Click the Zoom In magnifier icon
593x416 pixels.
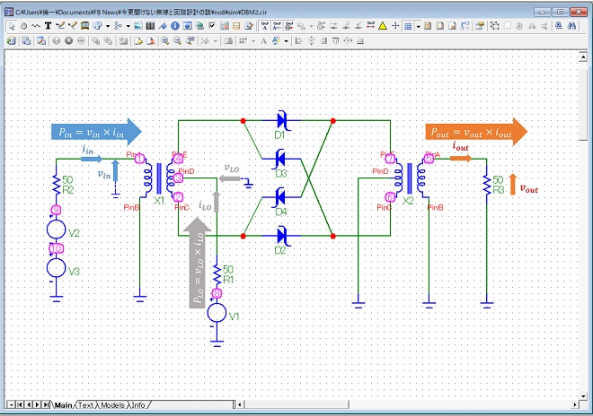[165, 40]
